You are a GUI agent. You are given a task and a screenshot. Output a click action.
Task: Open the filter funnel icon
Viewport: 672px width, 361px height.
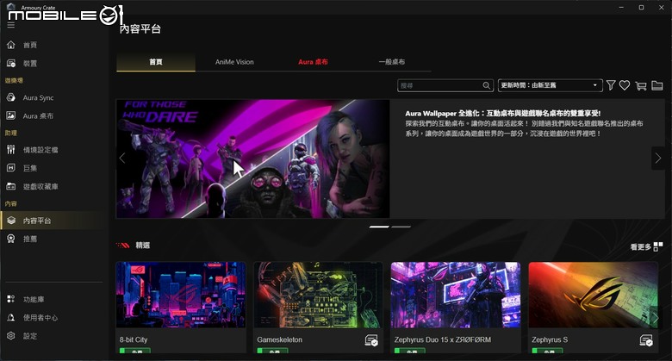coord(611,85)
